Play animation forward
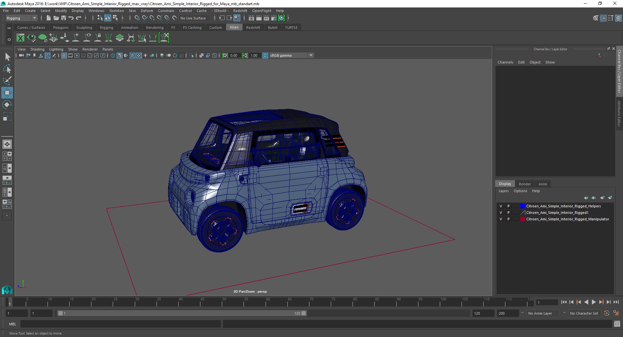The width and height of the screenshot is (623, 337). (x=593, y=302)
